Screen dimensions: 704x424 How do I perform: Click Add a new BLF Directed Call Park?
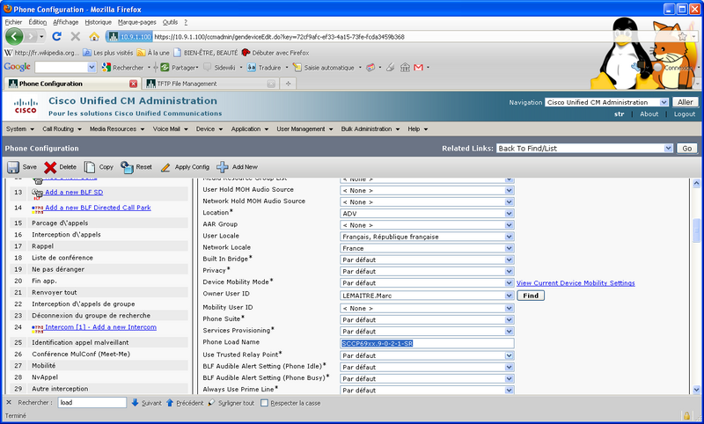point(99,208)
